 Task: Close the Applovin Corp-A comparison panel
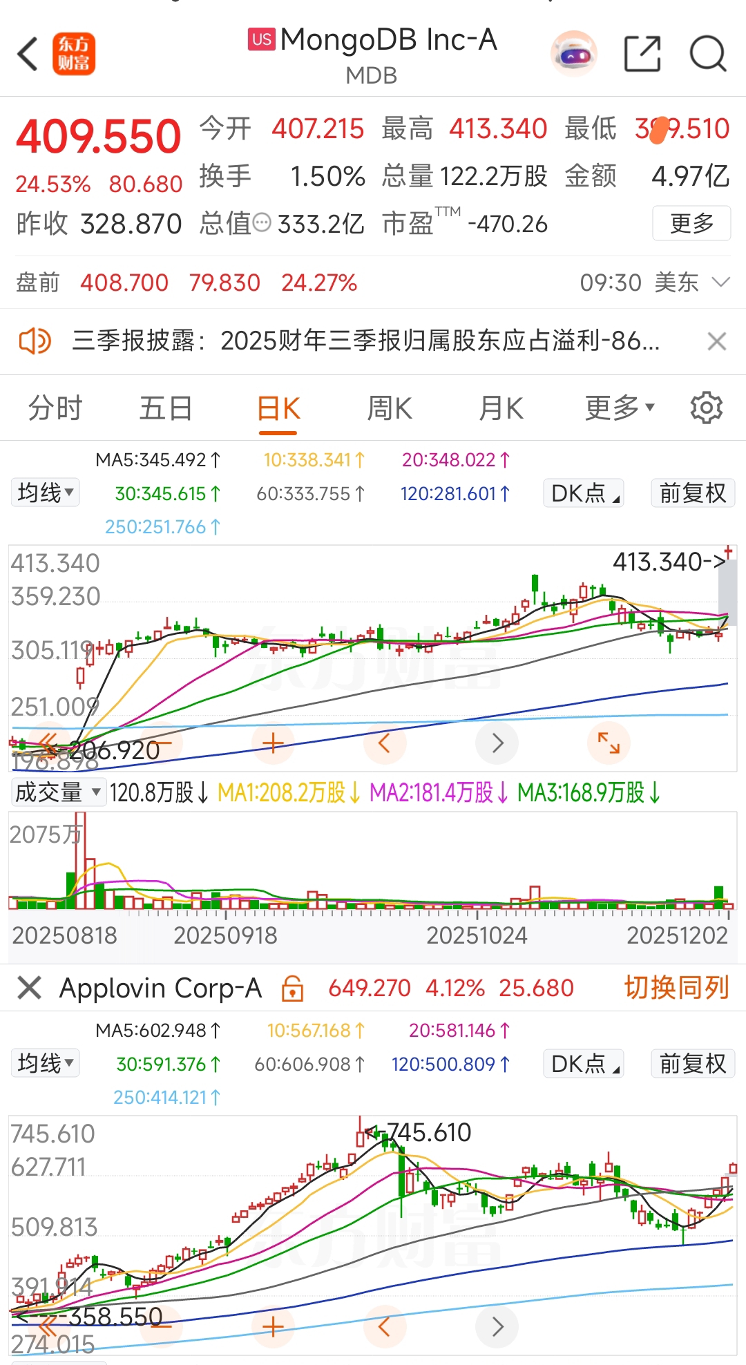(x=30, y=988)
